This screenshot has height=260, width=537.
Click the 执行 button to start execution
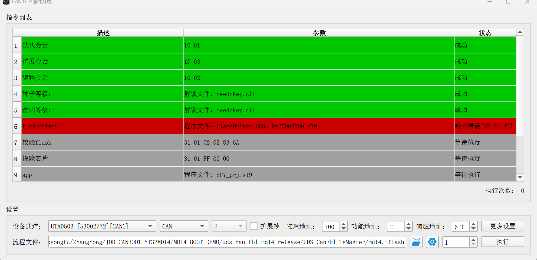pos(502,242)
